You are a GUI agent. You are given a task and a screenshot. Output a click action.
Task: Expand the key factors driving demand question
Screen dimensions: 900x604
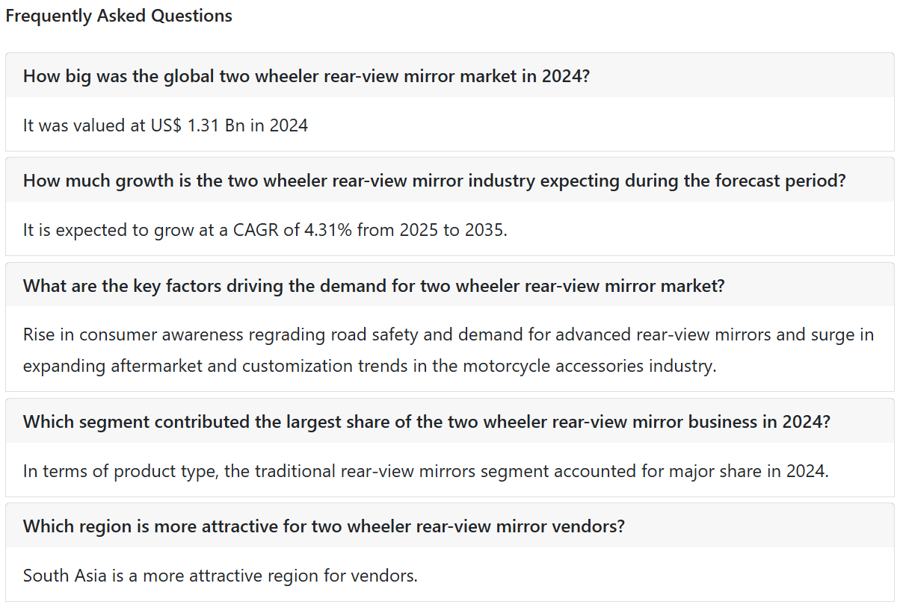[x=449, y=285]
